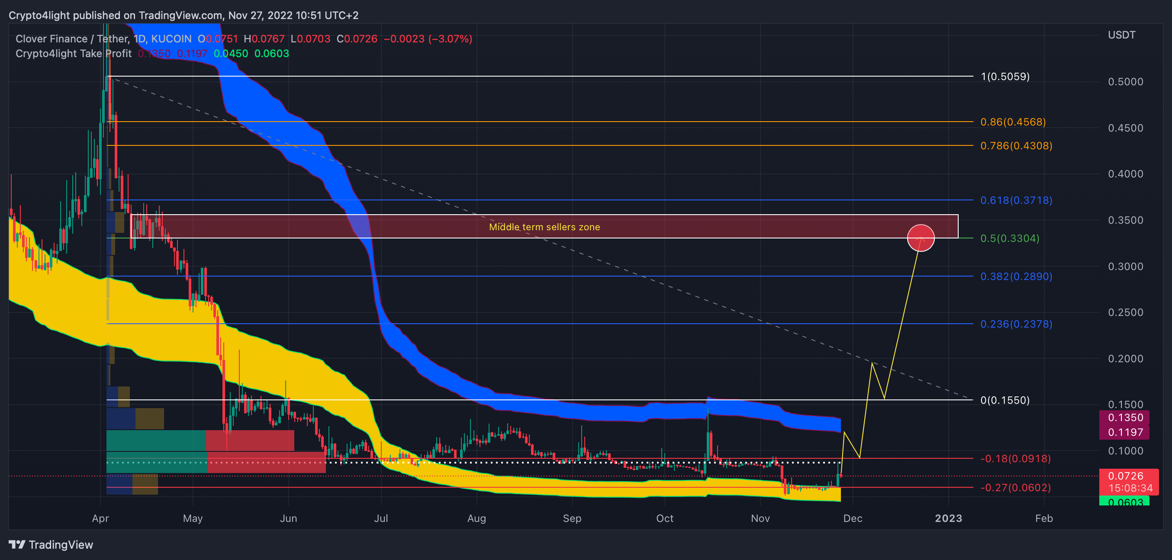Select the Fibonacci label 0(0.1550)
The image size is (1172, 560).
[x=1005, y=400]
